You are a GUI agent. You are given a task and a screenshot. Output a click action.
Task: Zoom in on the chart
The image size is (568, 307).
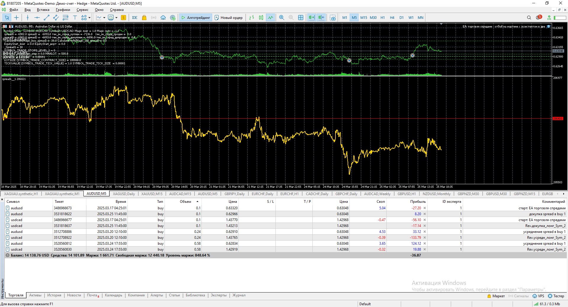click(x=282, y=18)
